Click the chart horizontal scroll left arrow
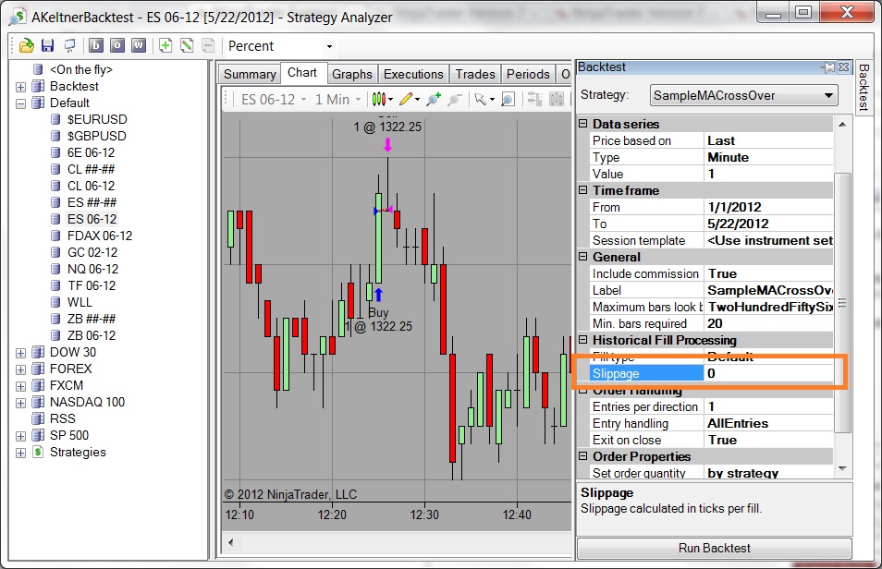The image size is (882, 569). (230, 542)
